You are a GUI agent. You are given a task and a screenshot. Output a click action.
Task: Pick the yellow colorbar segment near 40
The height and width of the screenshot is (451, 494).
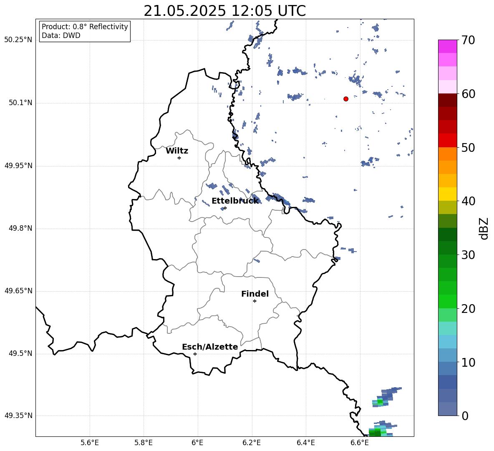tap(447, 194)
